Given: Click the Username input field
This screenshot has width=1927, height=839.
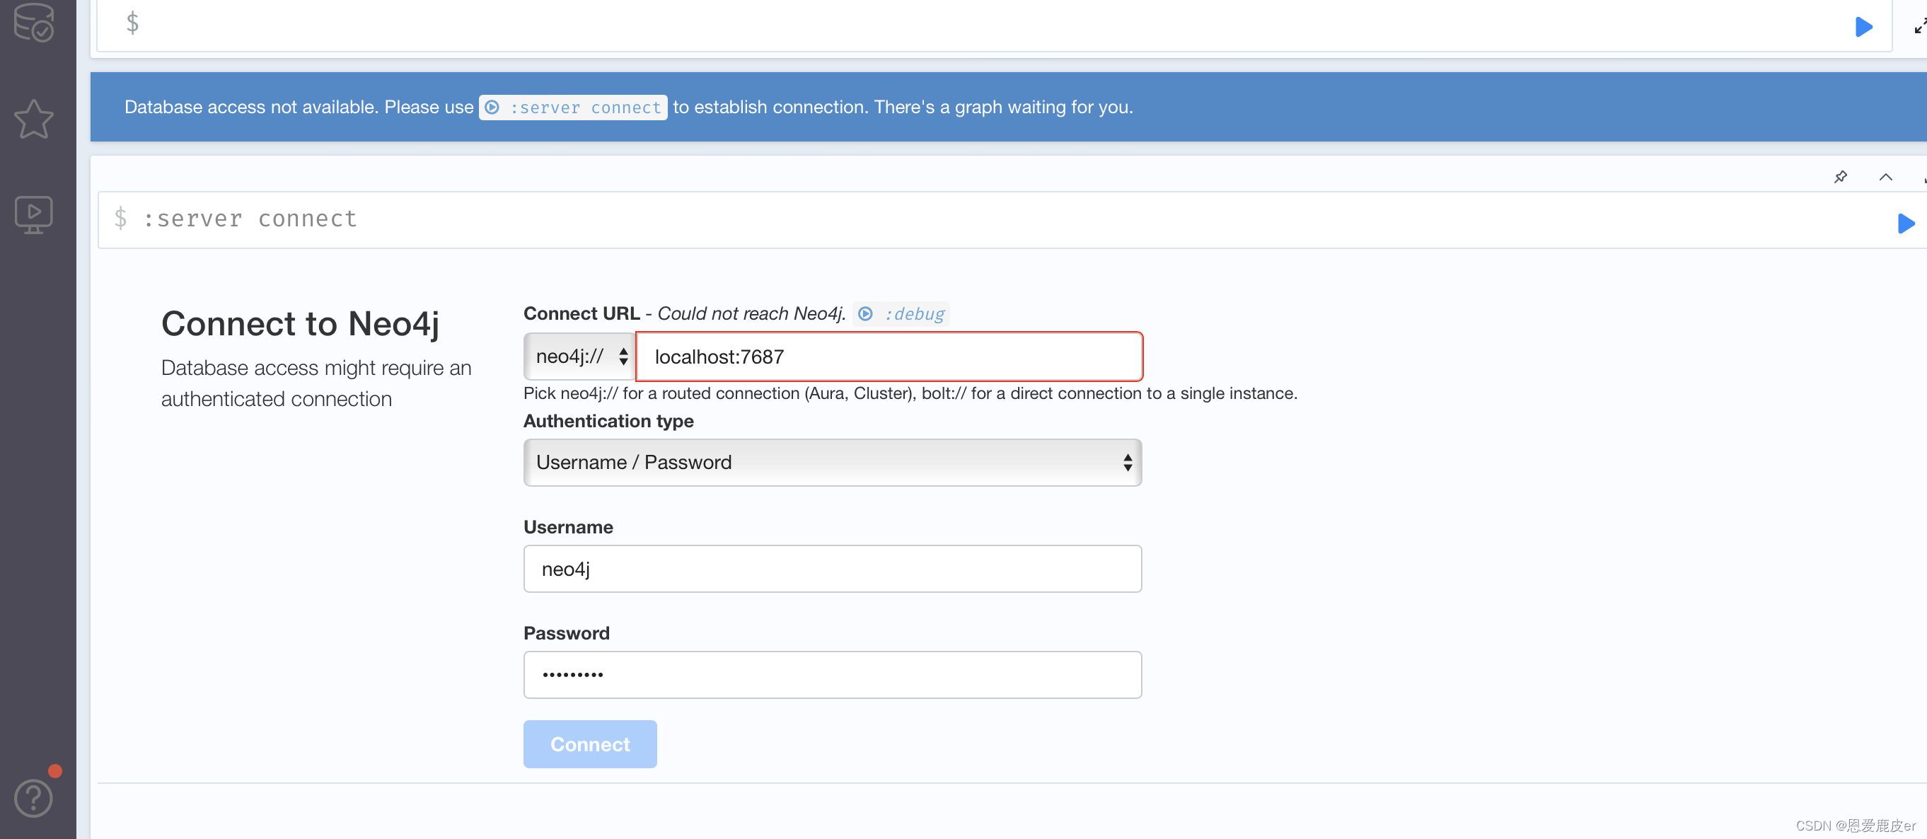Looking at the screenshot, I should point(833,569).
